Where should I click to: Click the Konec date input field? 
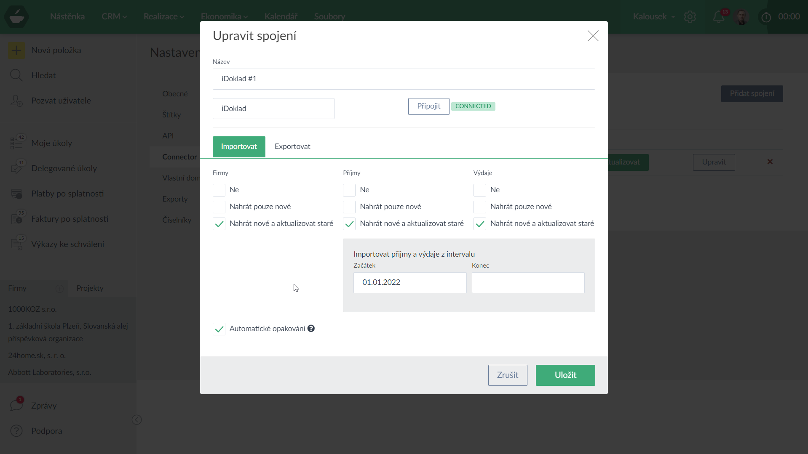click(x=528, y=283)
